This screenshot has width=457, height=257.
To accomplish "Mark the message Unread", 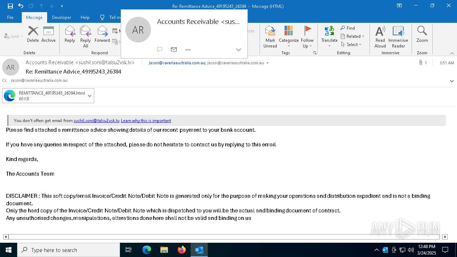I will click(270, 36).
